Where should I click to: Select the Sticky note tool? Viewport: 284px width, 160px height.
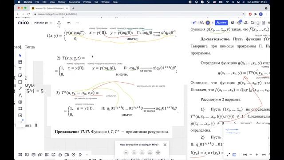click(x=20, y=75)
